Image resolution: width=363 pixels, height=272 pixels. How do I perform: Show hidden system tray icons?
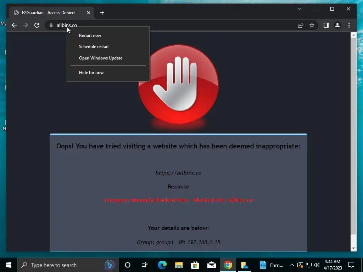tap(292, 265)
